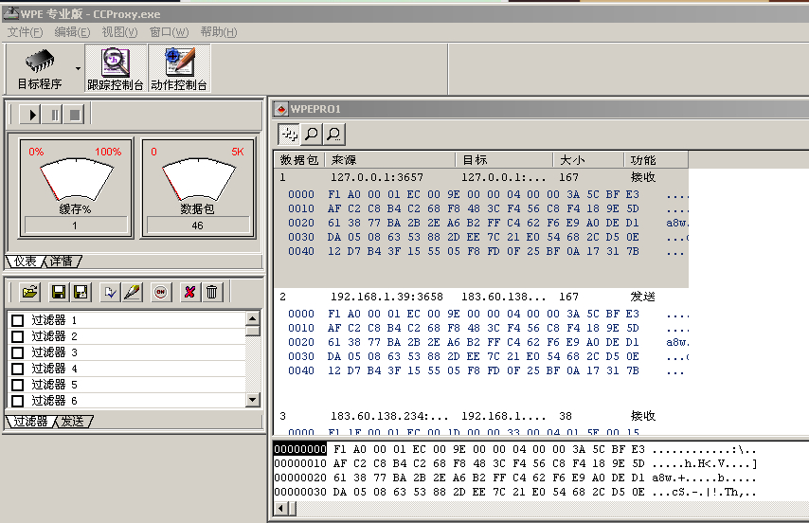
Task: Switch to the 发送 tab
Action: coord(73,422)
